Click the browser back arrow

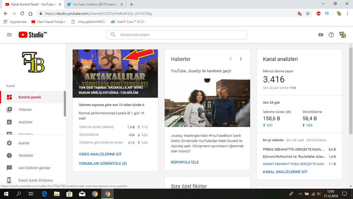pyautogui.click(x=6, y=14)
